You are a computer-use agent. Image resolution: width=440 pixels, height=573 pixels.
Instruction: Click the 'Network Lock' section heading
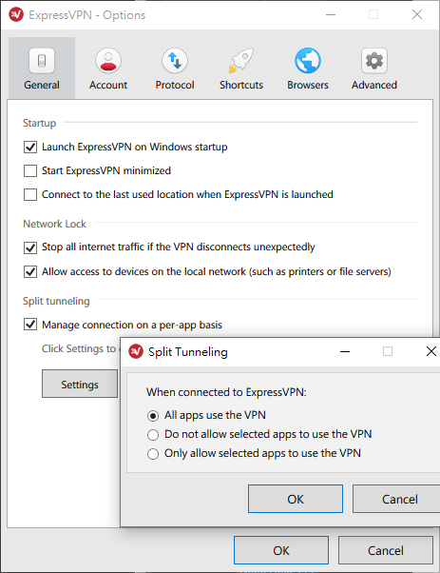[54, 224]
